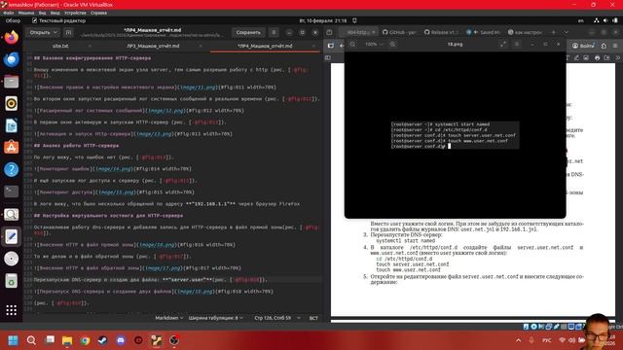Open LibreOffice Writer from the dock
Viewport: 623px width, 350px height.
pyautogui.click(x=11, y=125)
